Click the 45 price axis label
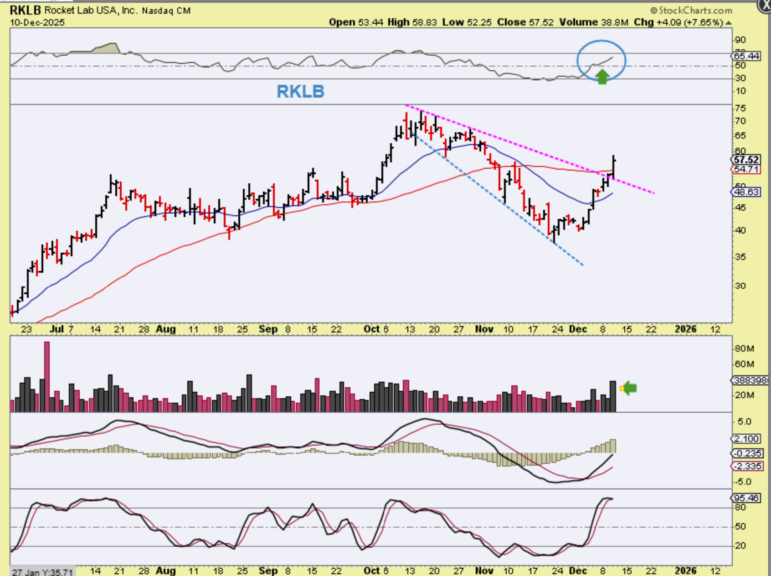The image size is (771, 576). coord(740,208)
